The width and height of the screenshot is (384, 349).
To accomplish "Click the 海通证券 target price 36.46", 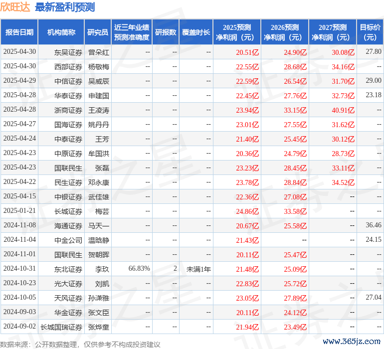I will pyautogui.click(x=373, y=225).
